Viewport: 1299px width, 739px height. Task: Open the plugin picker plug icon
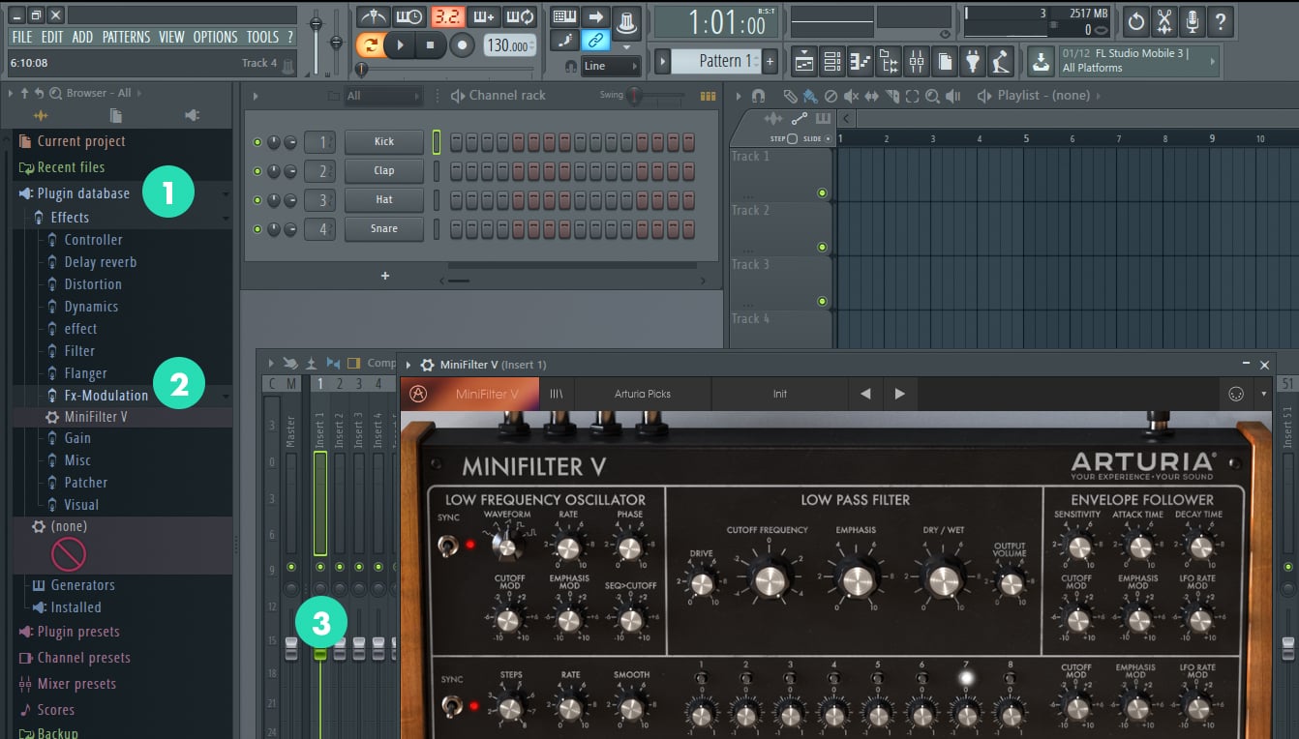pos(973,62)
